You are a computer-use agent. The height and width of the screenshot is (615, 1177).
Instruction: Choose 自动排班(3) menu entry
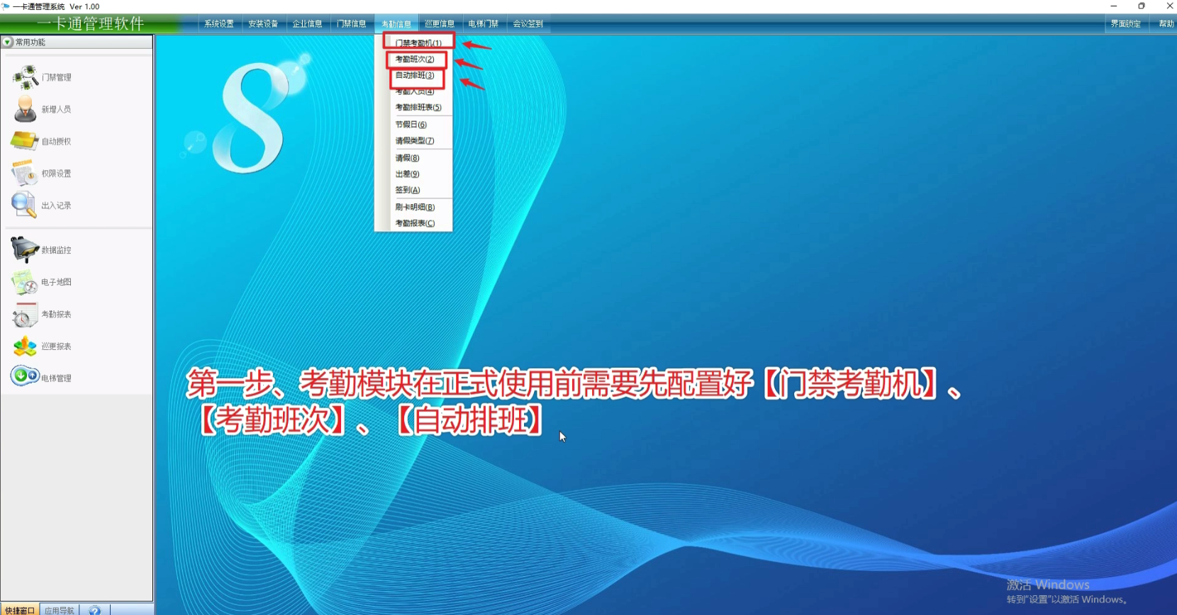pos(415,75)
